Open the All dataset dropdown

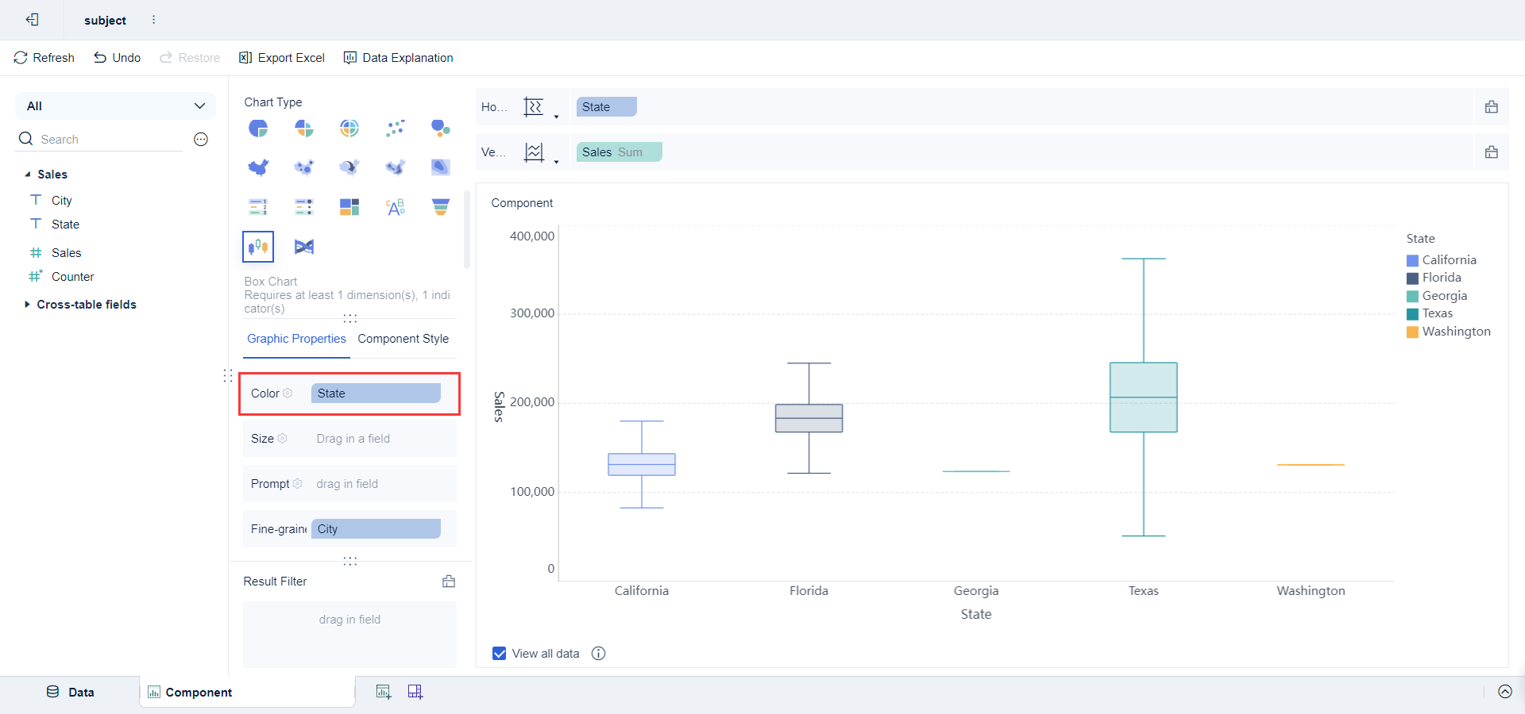point(115,106)
